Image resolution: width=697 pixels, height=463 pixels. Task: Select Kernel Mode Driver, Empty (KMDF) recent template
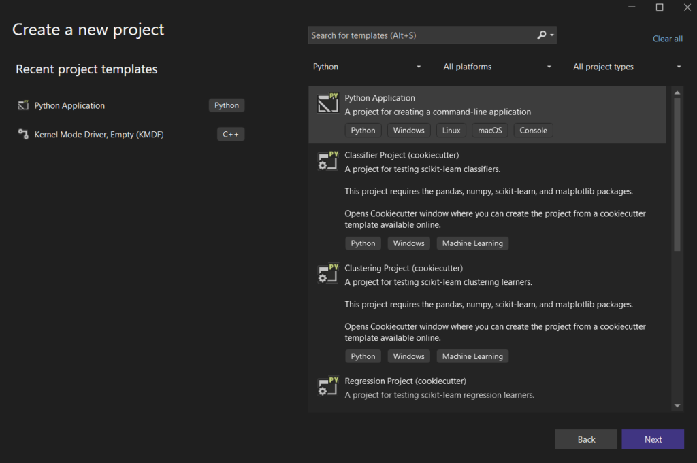tap(99, 135)
